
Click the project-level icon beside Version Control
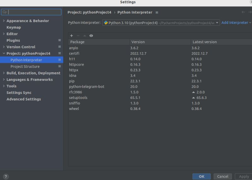pyautogui.click(x=60, y=47)
